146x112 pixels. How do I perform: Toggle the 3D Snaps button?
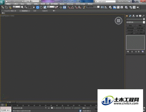[69, 7]
